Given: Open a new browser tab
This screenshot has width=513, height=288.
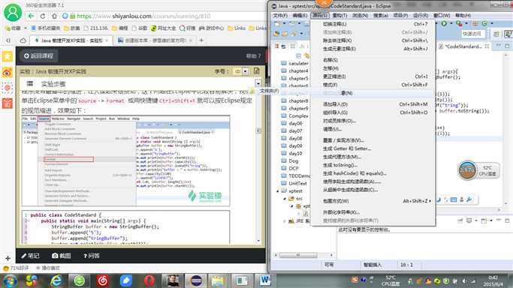Looking at the screenshot, I should click(x=201, y=40).
